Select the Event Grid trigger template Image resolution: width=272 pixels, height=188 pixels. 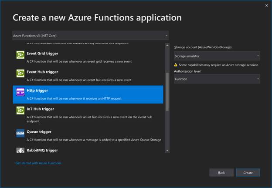pyautogui.click(x=88, y=57)
